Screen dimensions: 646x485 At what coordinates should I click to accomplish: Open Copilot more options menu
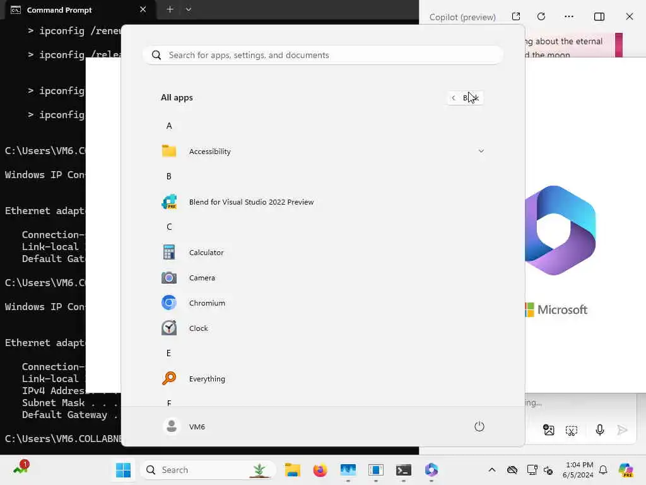(x=569, y=16)
